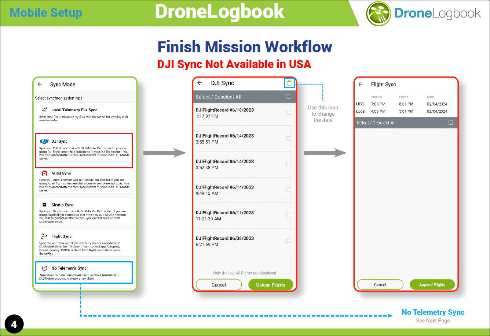The image size is (490, 336).
Task: Click UTC Started time 7:03 PM
Action: click(378, 104)
